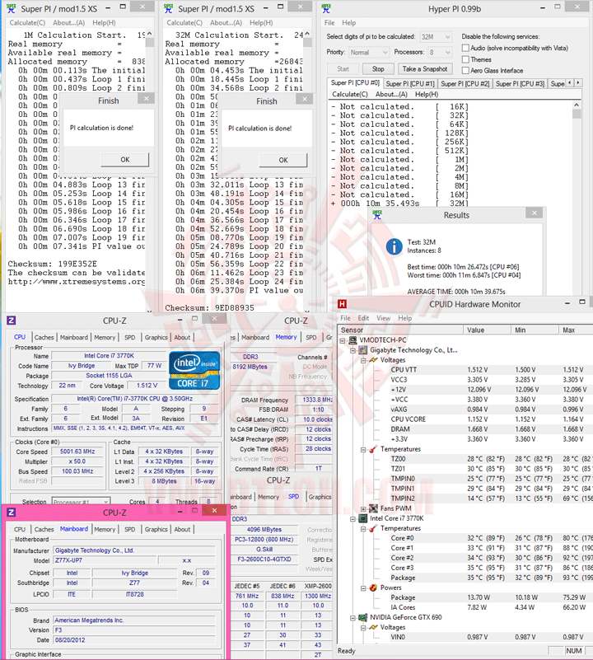Click the pink-framed CPU-Z window Z icon

[x=12, y=513]
